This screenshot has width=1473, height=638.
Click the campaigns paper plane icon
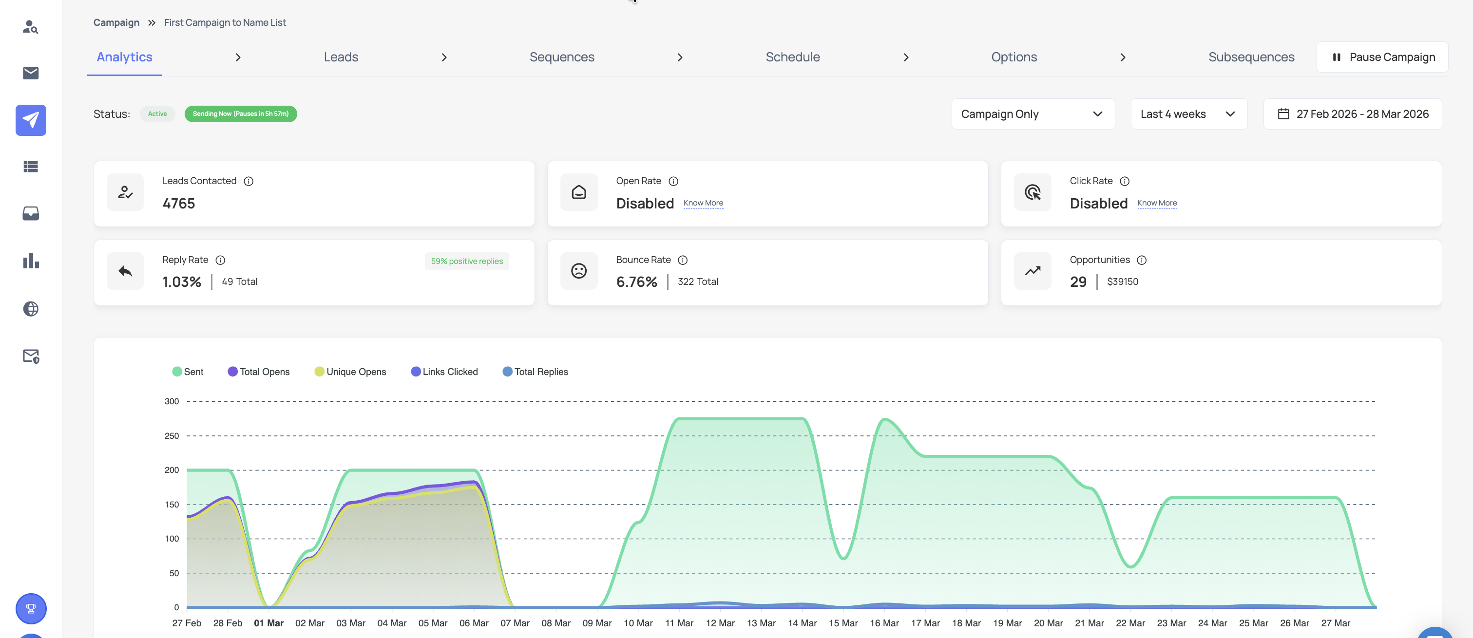30,120
